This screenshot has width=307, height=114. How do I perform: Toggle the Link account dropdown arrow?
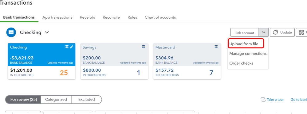point(264,32)
